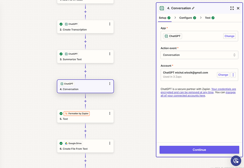
Task: Click Change button for the account
Action: tap(223, 75)
